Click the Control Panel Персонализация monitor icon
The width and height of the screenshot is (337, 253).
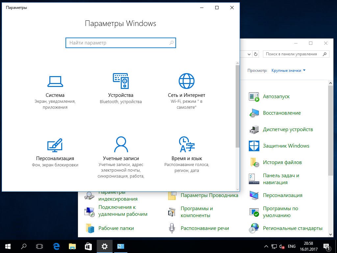pos(254,195)
